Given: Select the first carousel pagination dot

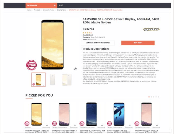Looking at the screenshot, I should click(149, 97).
